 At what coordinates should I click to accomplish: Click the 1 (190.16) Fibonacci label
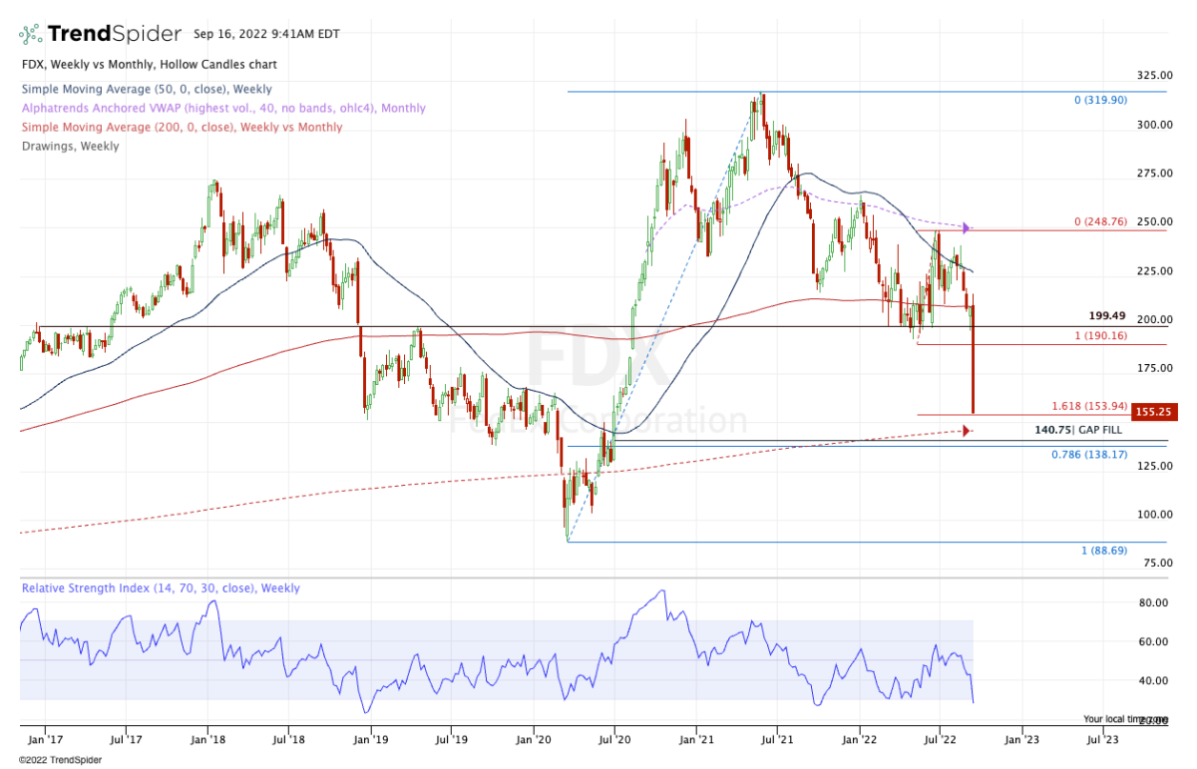click(1100, 336)
